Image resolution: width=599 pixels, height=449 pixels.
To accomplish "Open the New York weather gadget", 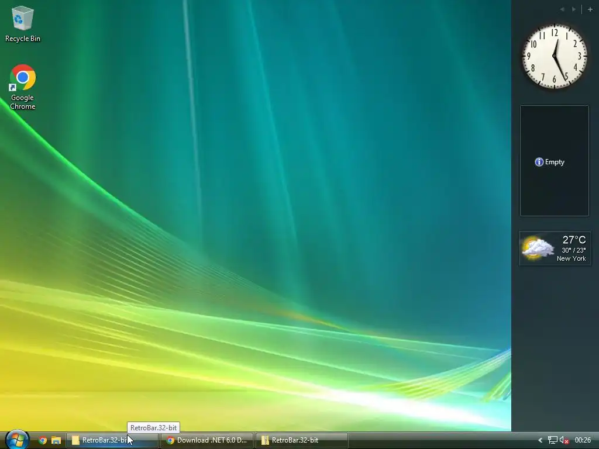I will [555, 248].
